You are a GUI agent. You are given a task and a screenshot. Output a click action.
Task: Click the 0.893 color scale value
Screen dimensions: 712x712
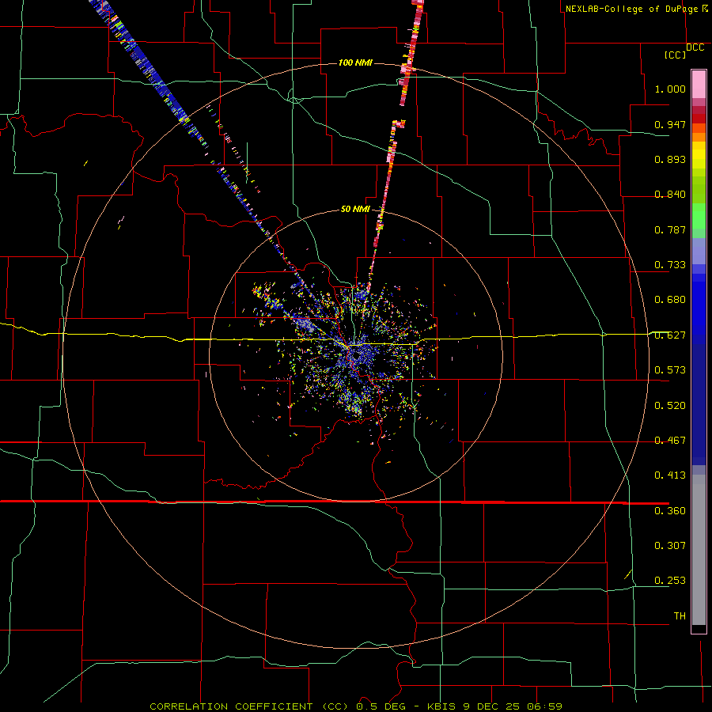click(x=670, y=159)
